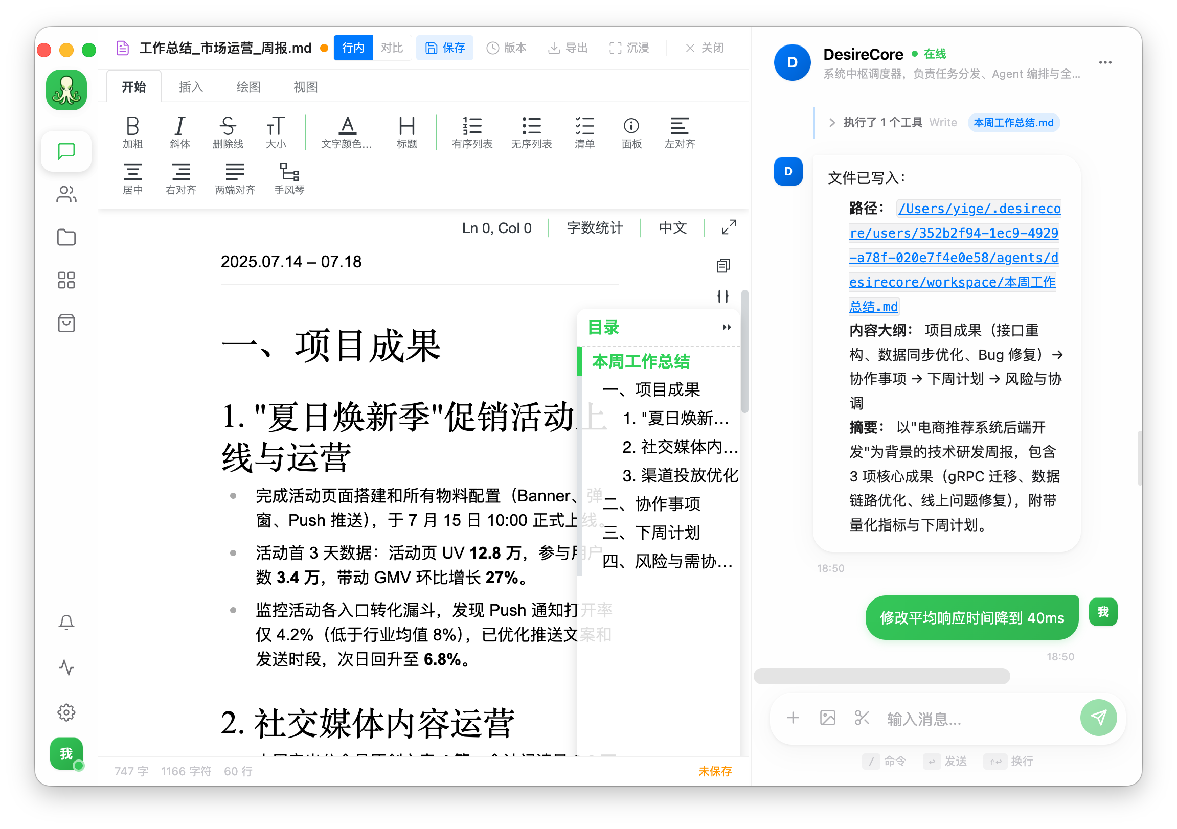
Task: Insert a checklist (清单)
Action: pos(584,132)
